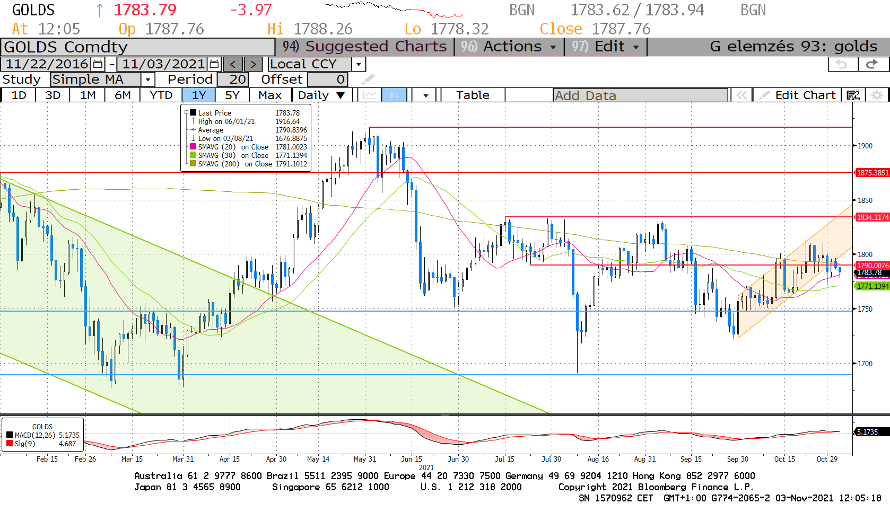
Task: Open the Local CCY dropdown arrow
Action: (x=359, y=64)
